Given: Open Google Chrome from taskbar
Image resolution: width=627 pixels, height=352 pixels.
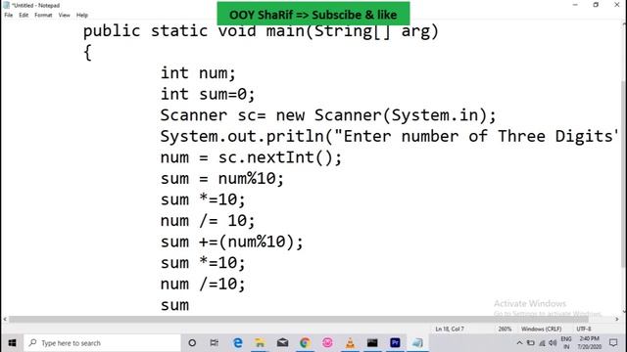Looking at the screenshot, I should (x=305, y=343).
